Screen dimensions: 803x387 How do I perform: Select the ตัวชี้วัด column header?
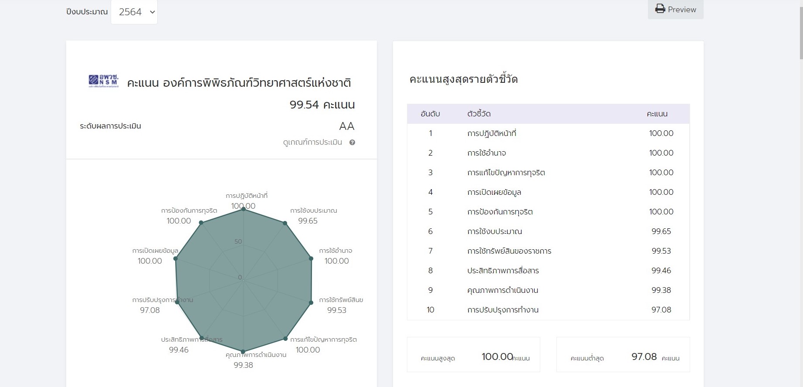pos(479,114)
